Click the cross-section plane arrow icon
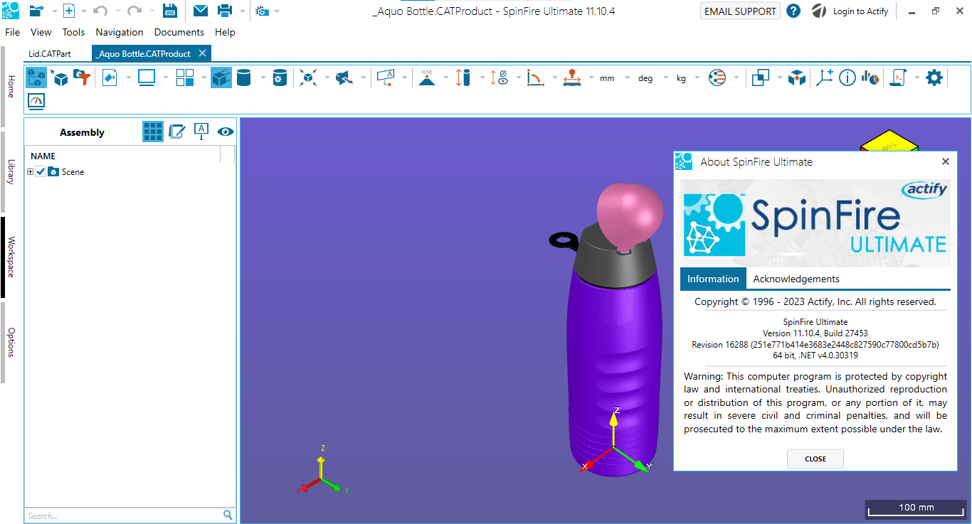The width and height of the screenshot is (972, 524). (x=344, y=77)
